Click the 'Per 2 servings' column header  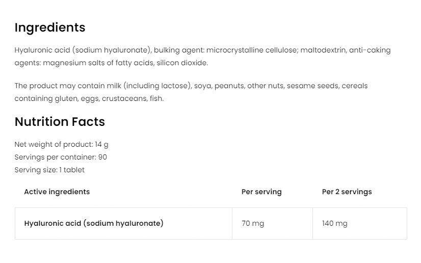click(x=347, y=192)
